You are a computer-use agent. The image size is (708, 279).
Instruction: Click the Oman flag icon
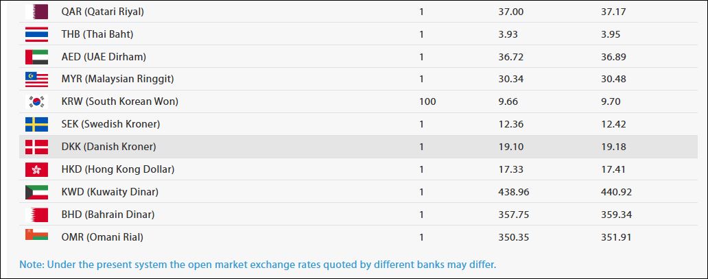coord(36,236)
